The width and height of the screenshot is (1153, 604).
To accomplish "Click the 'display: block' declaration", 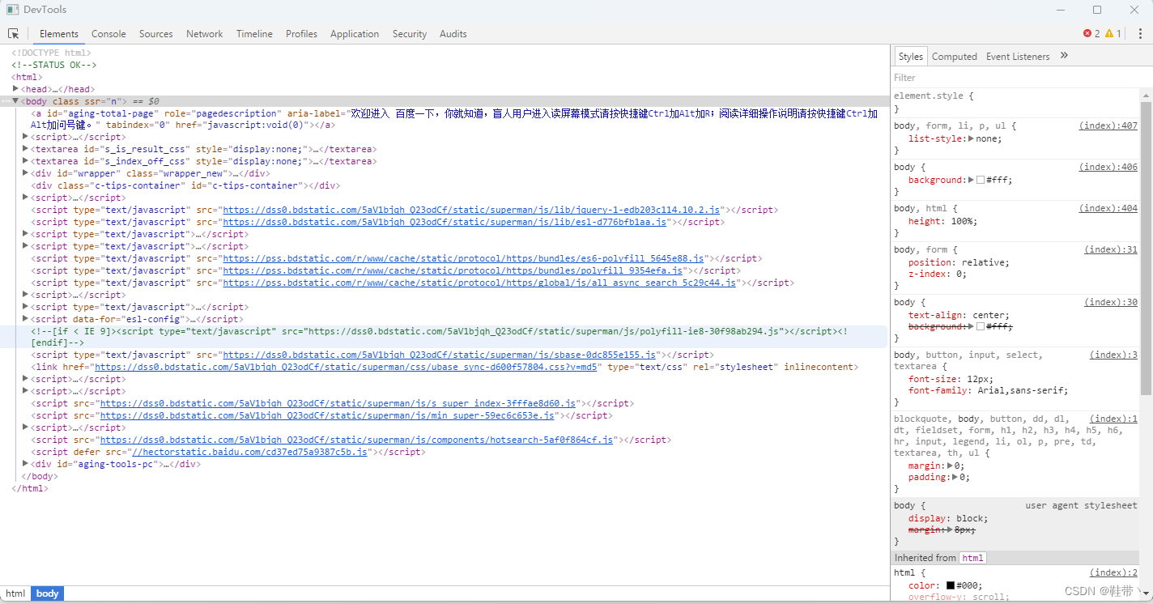I will click(948, 518).
